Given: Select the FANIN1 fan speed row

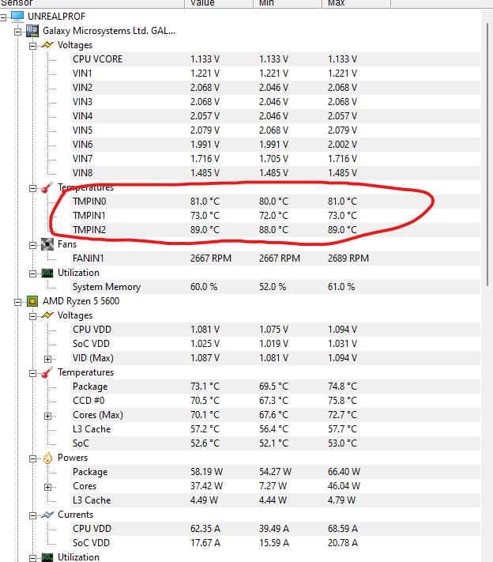Looking at the screenshot, I should (276, 258).
